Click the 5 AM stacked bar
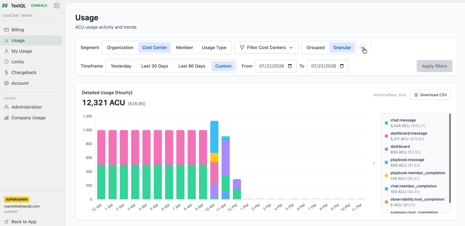This screenshot has height=226, width=465. pyautogui.click(x=158, y=165)
